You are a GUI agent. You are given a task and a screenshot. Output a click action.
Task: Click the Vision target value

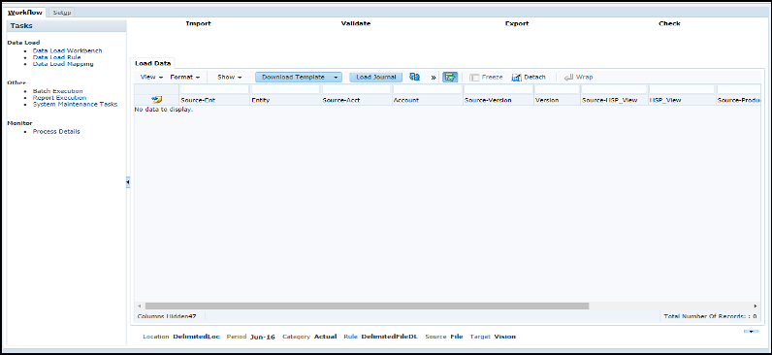tap(505, 337)
